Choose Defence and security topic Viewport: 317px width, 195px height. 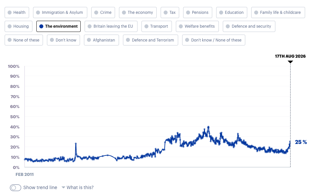(249, 26)
